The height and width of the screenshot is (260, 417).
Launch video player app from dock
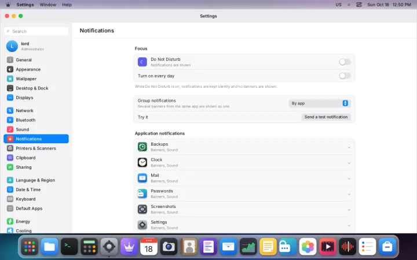tap(328, 247)
